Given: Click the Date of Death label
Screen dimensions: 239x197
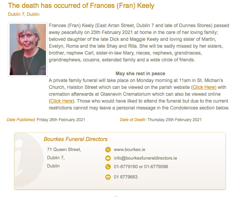Looking at the screenshot, I should [133, 120].
